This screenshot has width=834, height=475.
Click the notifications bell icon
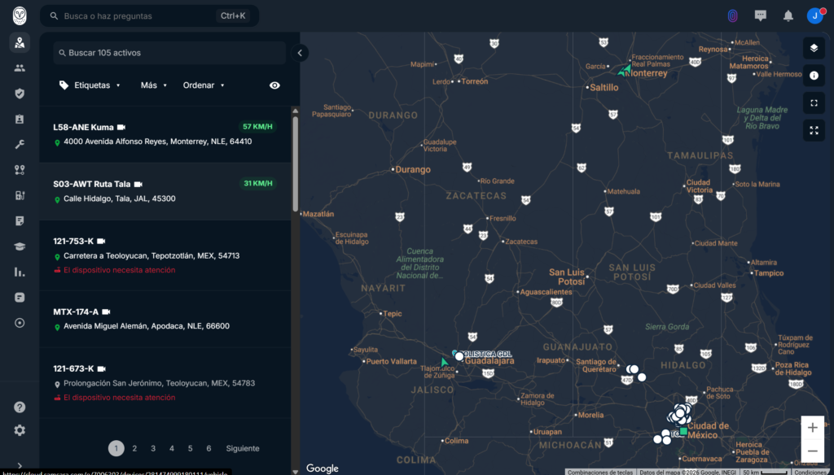coord(788,15)
